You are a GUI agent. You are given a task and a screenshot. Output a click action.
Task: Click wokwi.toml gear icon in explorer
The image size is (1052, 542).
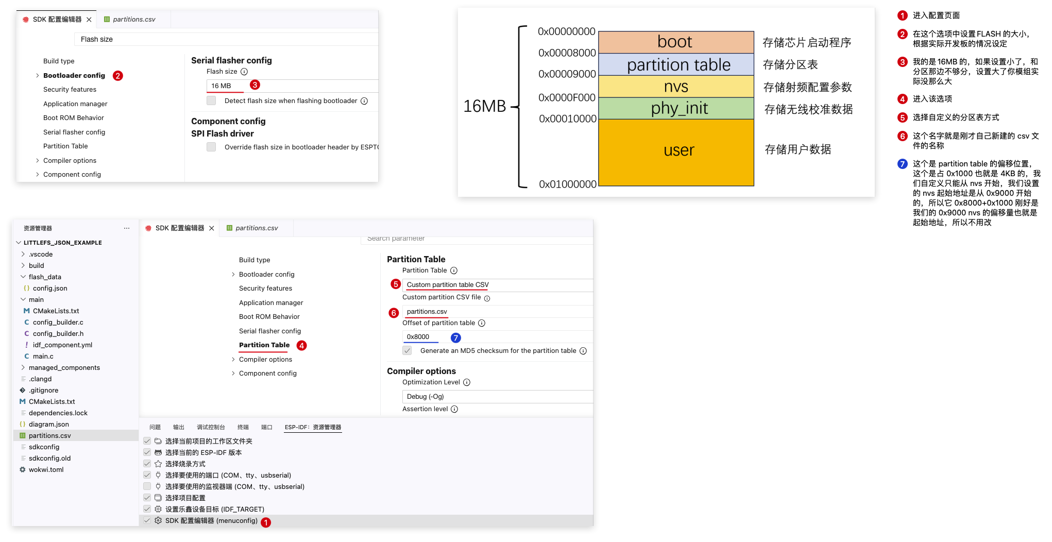23,470
